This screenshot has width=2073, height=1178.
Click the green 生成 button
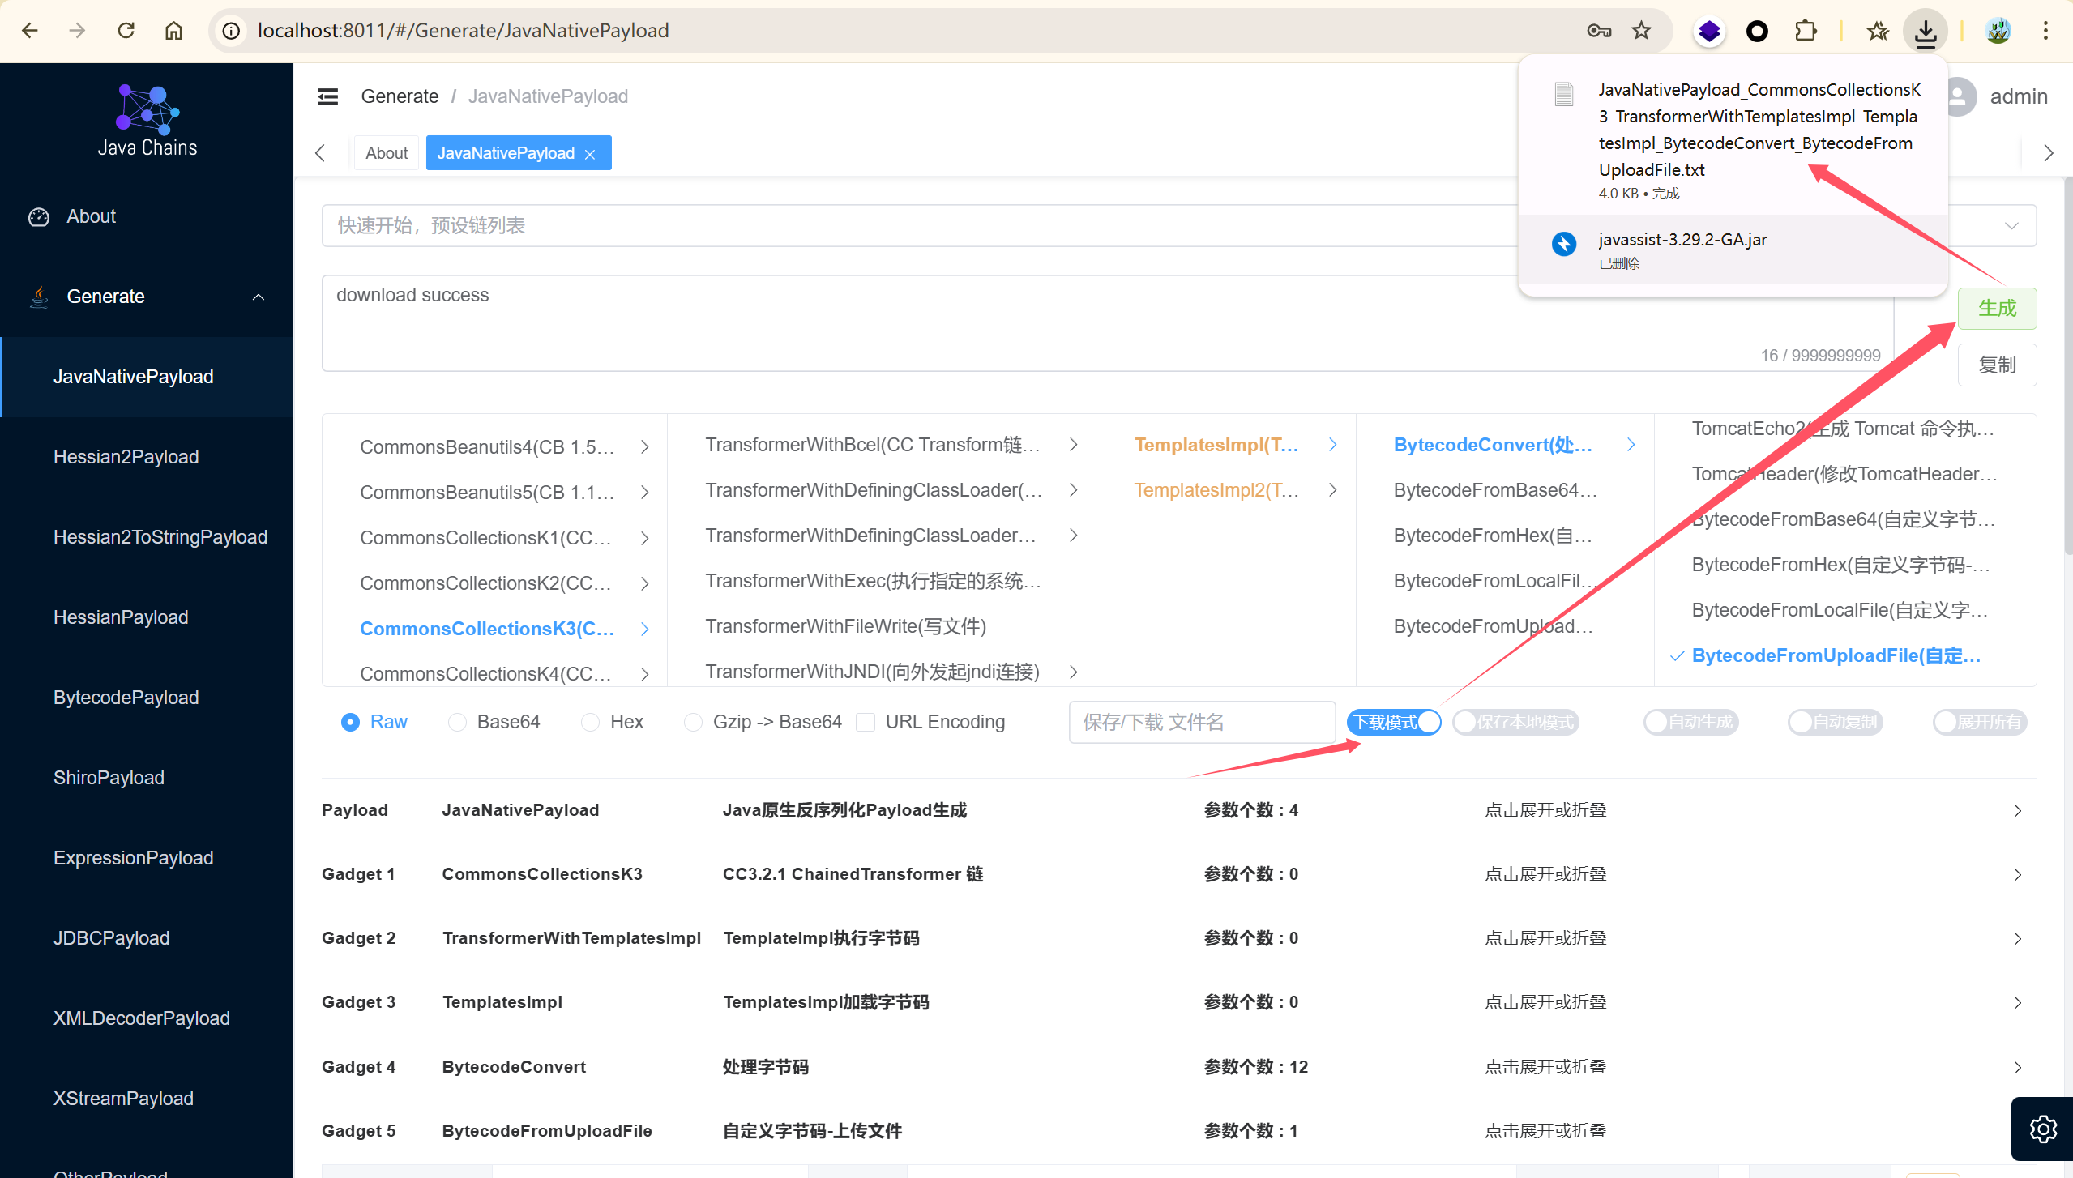click(1996, 308)
